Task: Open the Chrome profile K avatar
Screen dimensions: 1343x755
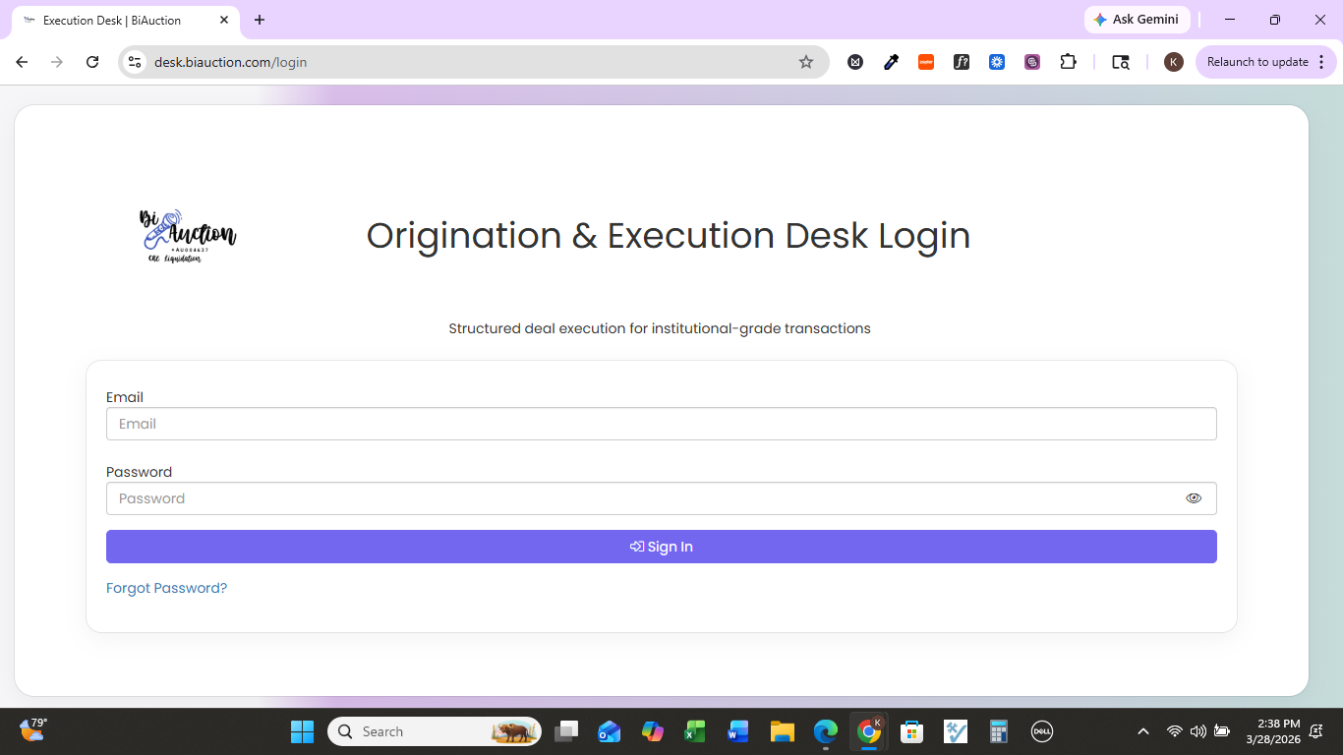Action: (x=1173, y=62)
